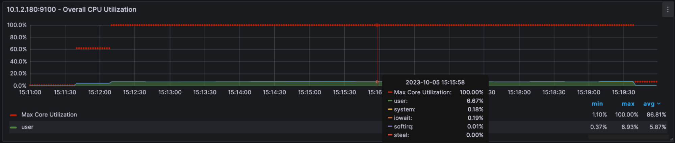Click the panel resize handle in the corner

(671, 139)
